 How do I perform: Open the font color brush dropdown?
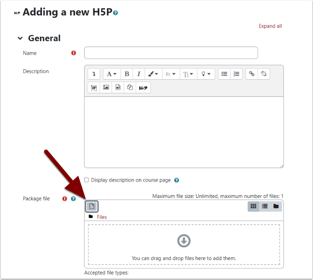(x=153, y=74)
